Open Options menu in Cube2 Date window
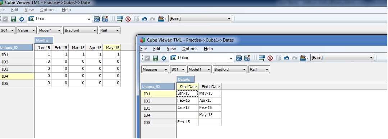Screen dimensions: 388x139 click(48, 10)
